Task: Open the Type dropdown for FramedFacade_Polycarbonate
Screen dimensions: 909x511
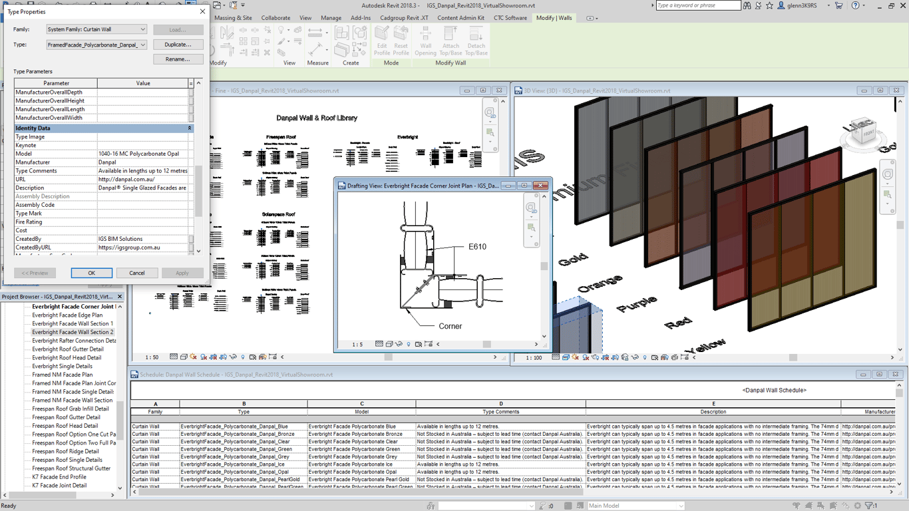Action: click(x=142, y=45)
